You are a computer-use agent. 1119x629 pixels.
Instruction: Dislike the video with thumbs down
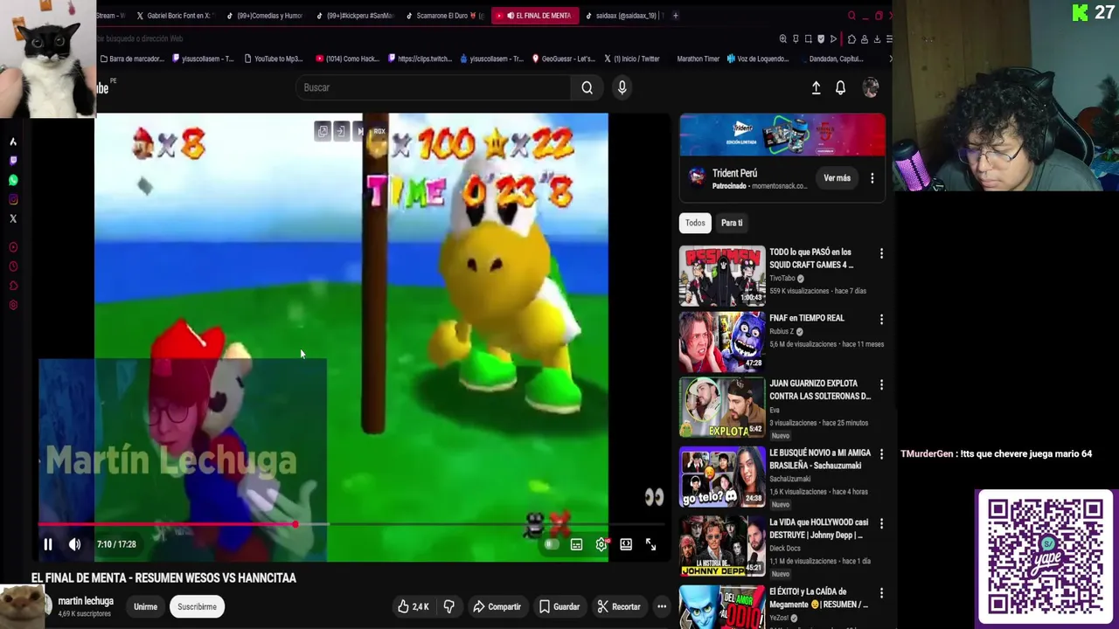[449, 606]
